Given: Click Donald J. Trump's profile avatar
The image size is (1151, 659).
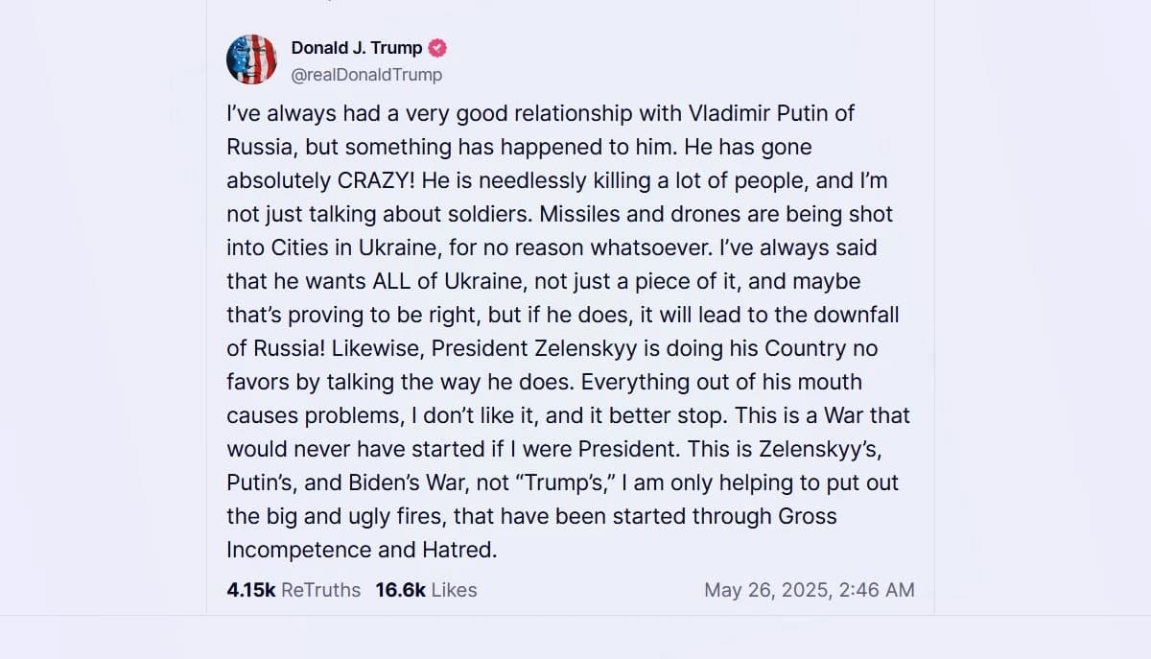Looking at the screenshot, I should point(251,59).
